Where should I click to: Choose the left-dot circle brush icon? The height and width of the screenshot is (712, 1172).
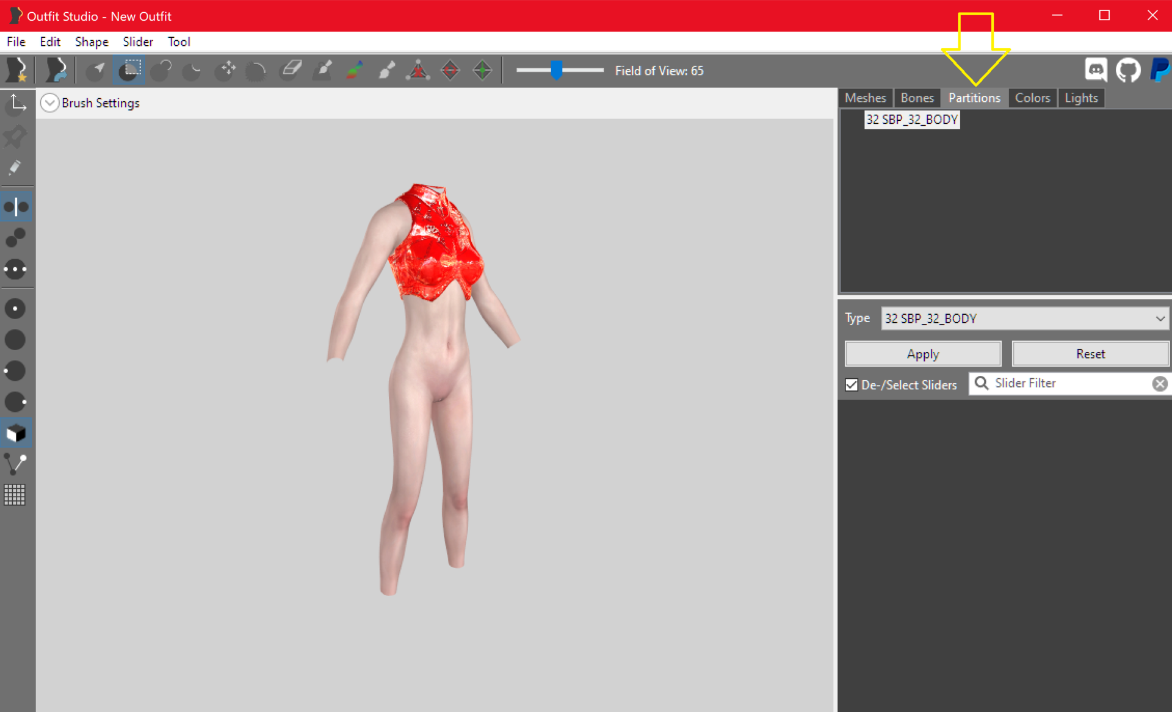16,371
